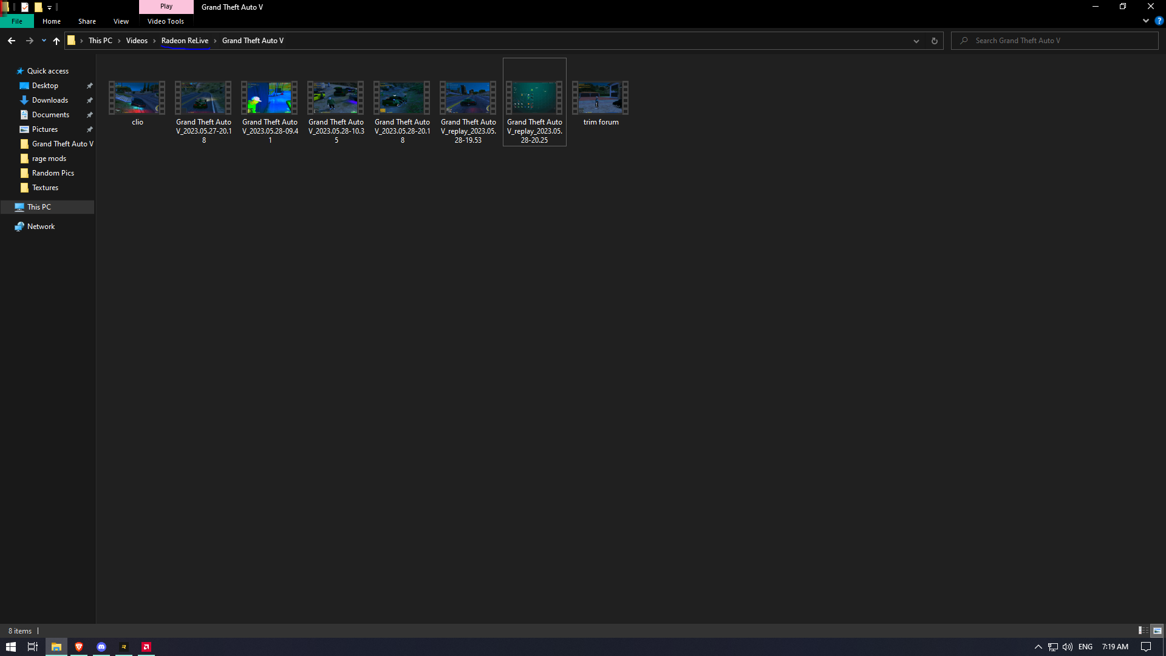The image size is (1166, 656).
Task: Open Task View on the taskbar
Action: click(x=33, y=647)
